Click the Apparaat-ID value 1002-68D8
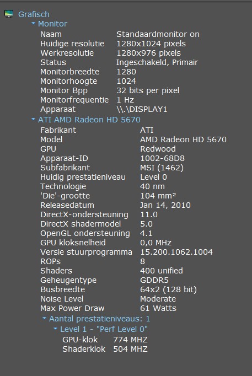Image resolution: width=252 pixels, height=376 pixels. [x=162, y=158]
